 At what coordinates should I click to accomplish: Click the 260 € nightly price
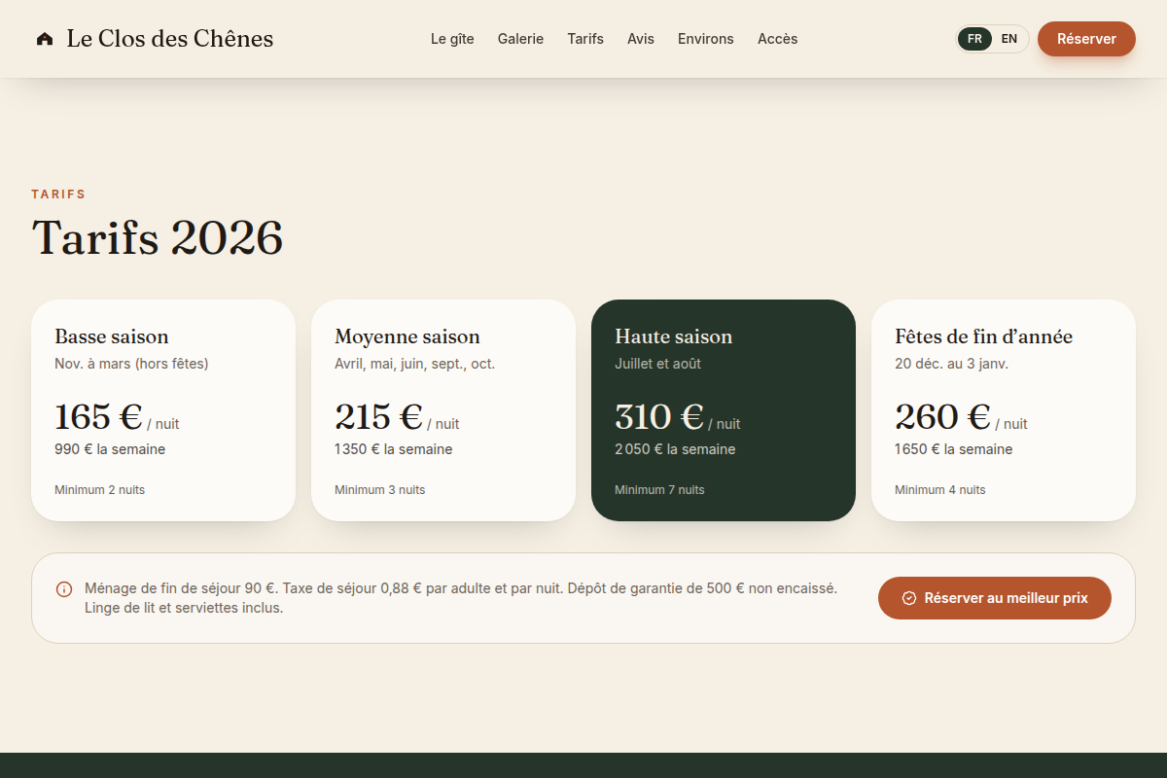[943, 416]
